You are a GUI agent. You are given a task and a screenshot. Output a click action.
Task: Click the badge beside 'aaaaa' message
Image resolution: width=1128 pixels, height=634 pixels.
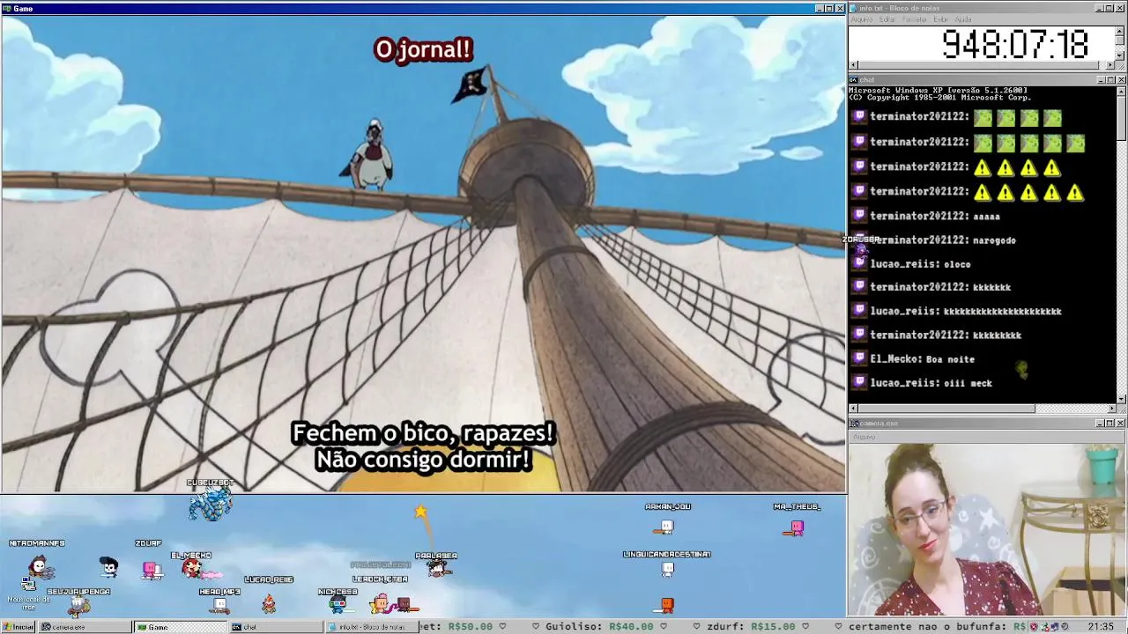click(x=860, y=215)
